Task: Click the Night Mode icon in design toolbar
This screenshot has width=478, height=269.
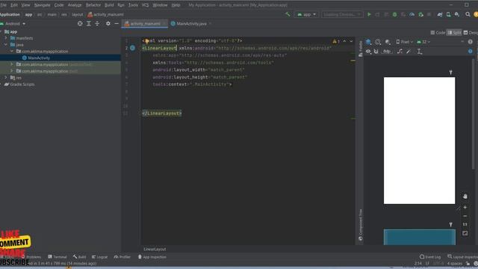Action: (388, 42)
